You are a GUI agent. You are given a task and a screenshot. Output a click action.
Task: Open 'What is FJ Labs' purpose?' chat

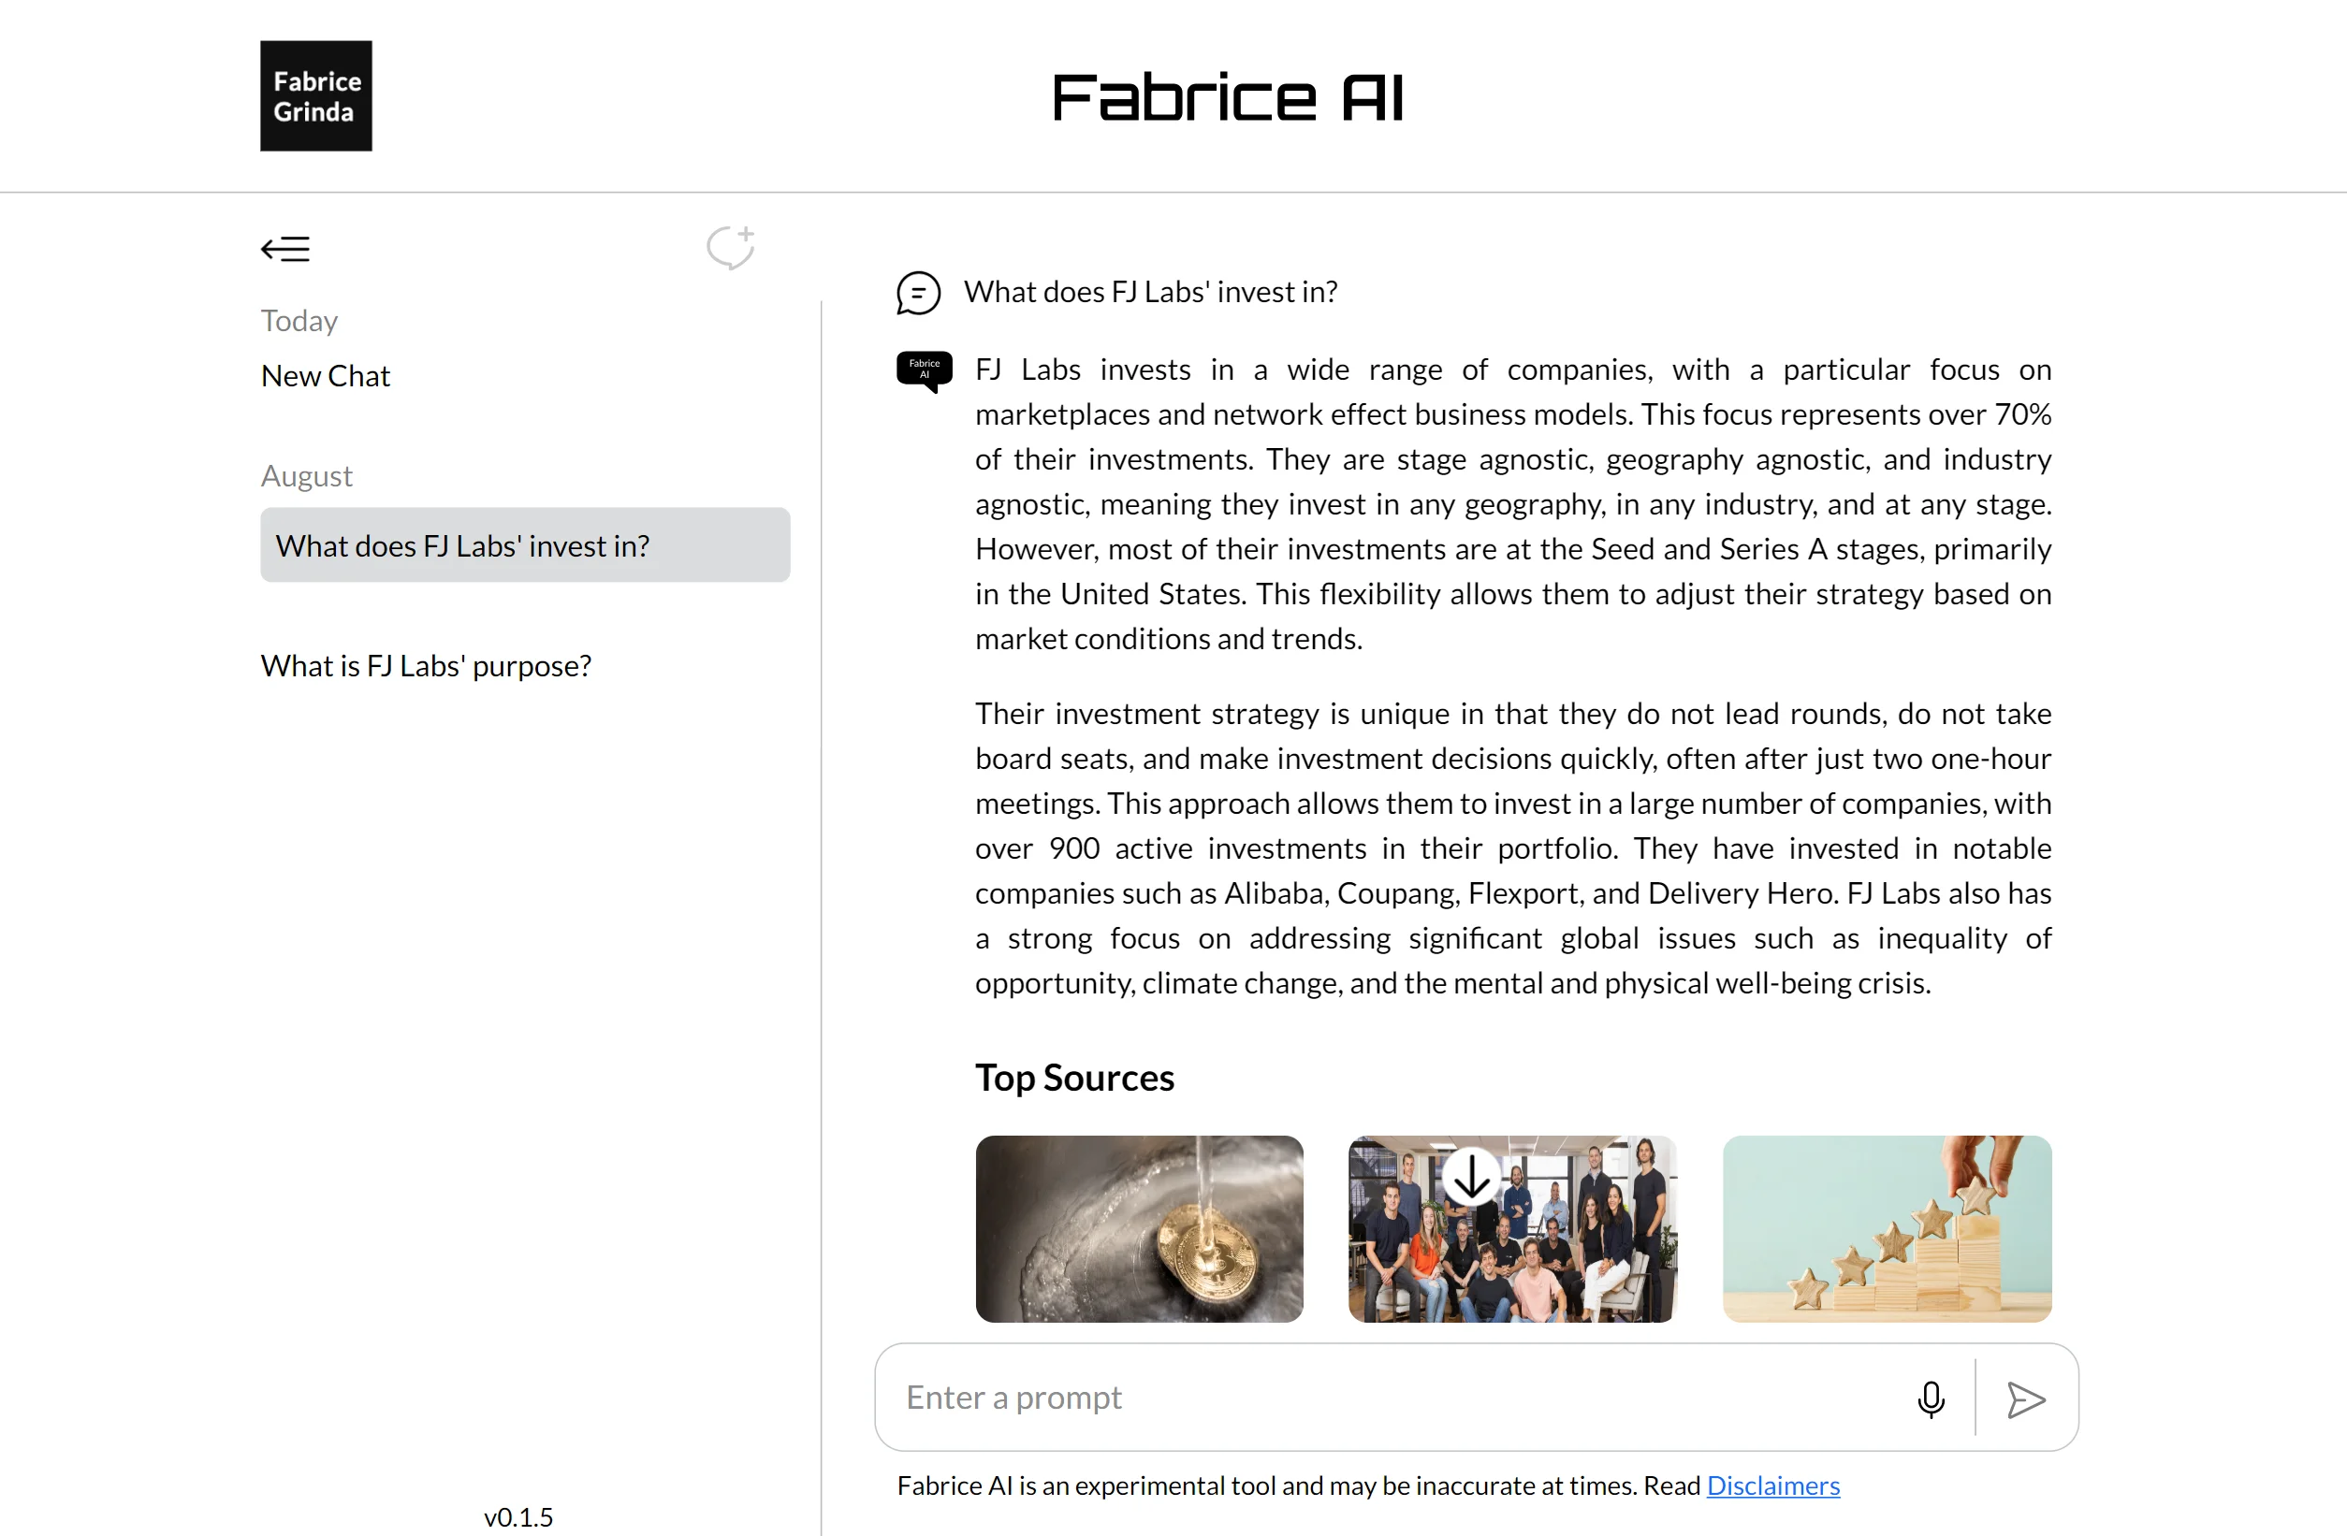click(x=426, y=665)
